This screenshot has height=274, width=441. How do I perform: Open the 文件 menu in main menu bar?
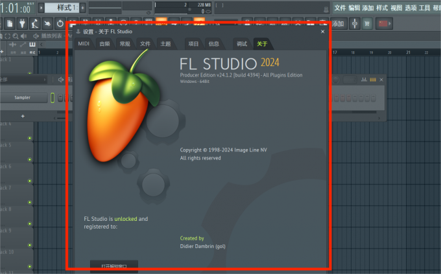(340, 8)
